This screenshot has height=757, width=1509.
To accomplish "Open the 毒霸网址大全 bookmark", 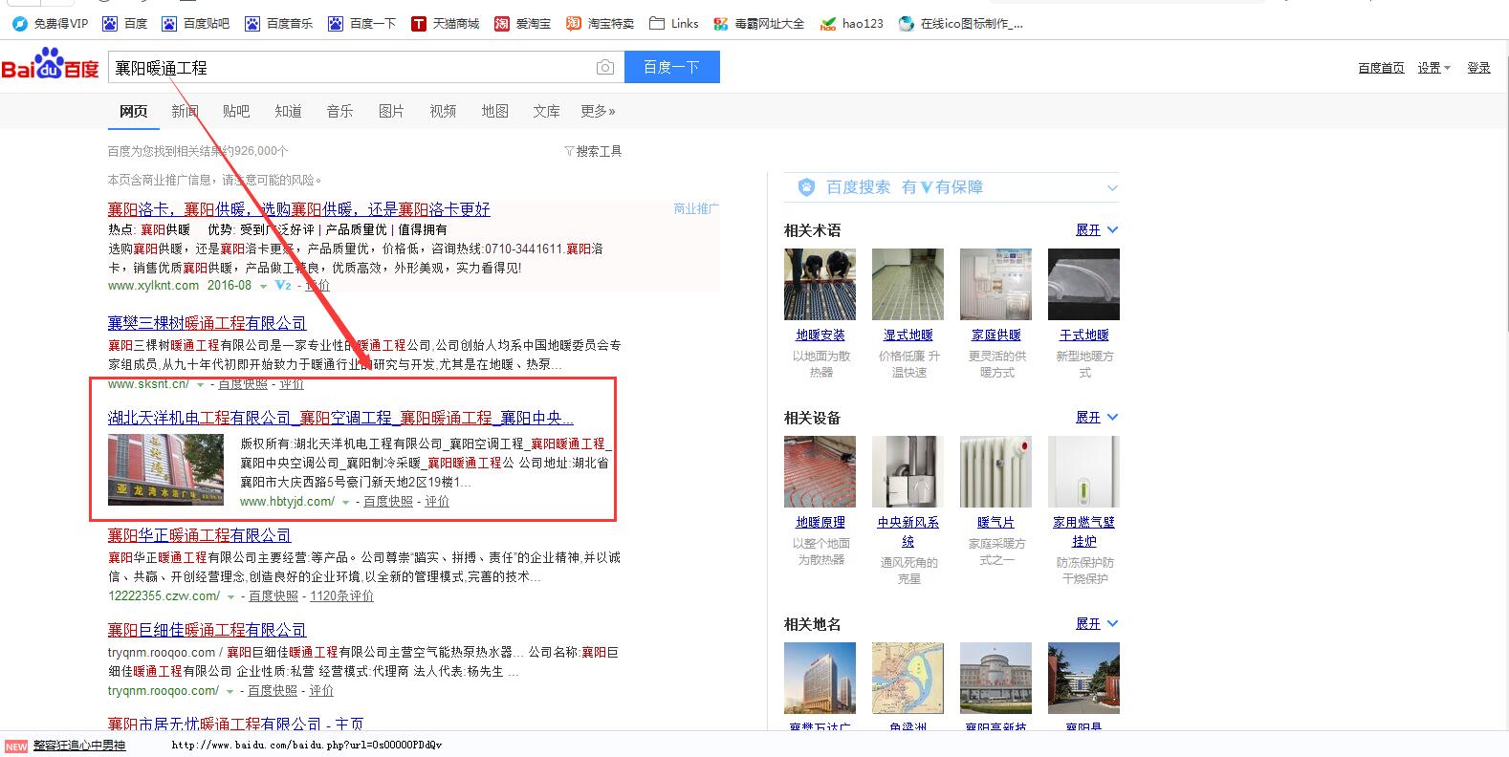I will [x=758, y=23].
